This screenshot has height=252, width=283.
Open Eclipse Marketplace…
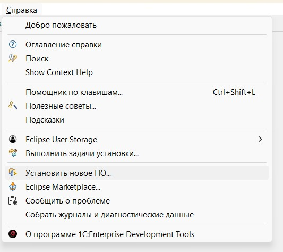[x=137, y=187]
